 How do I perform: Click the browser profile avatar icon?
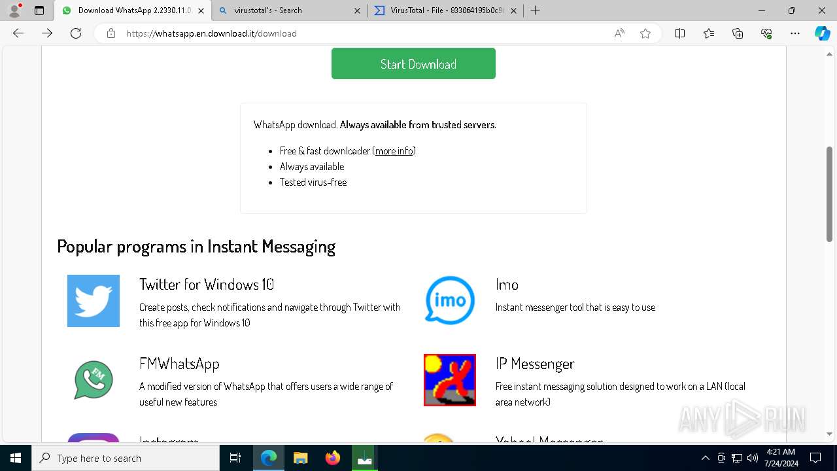pyautogui.click(x=14, y=10)
